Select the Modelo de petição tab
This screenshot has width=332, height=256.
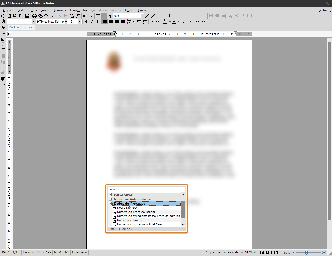pos(21,27)
